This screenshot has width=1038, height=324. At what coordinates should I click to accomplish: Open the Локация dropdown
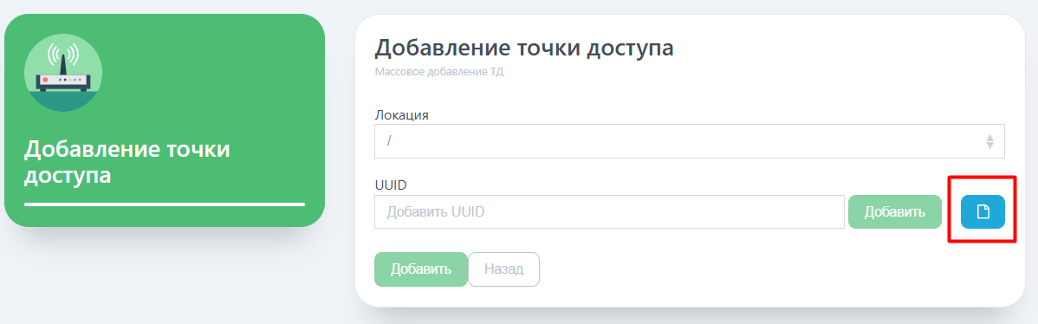click(689, 141)
